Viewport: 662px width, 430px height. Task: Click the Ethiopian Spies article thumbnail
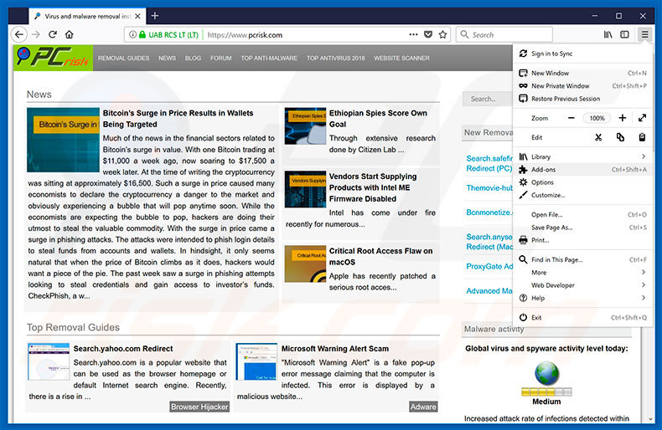pyautogui.click(x=305, y=126)
